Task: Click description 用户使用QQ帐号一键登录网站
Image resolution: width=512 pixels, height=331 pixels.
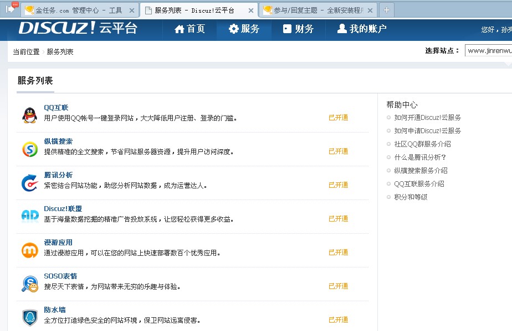Action: [140, 118]
